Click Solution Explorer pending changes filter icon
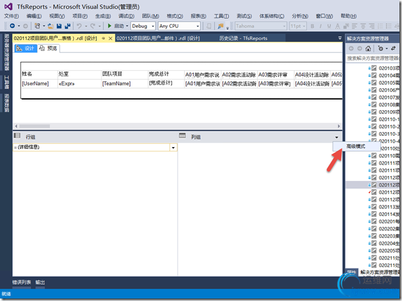The width and height of the screenshot is (402, 301). (x=381, y=48)
